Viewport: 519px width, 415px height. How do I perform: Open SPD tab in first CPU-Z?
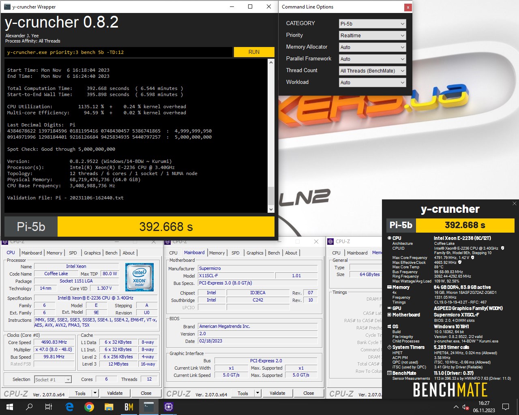point(73,253)
